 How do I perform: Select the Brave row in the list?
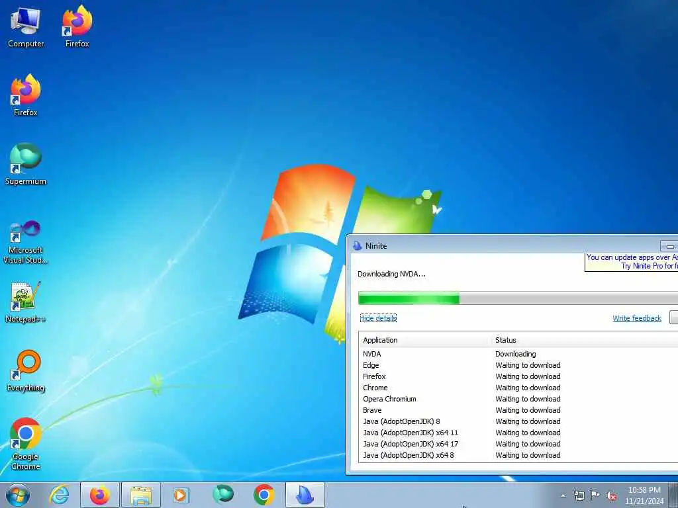pos(518,410)
